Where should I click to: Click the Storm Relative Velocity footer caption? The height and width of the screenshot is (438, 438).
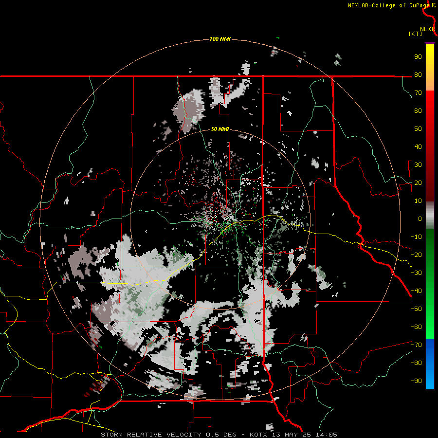tap(219, 435)
